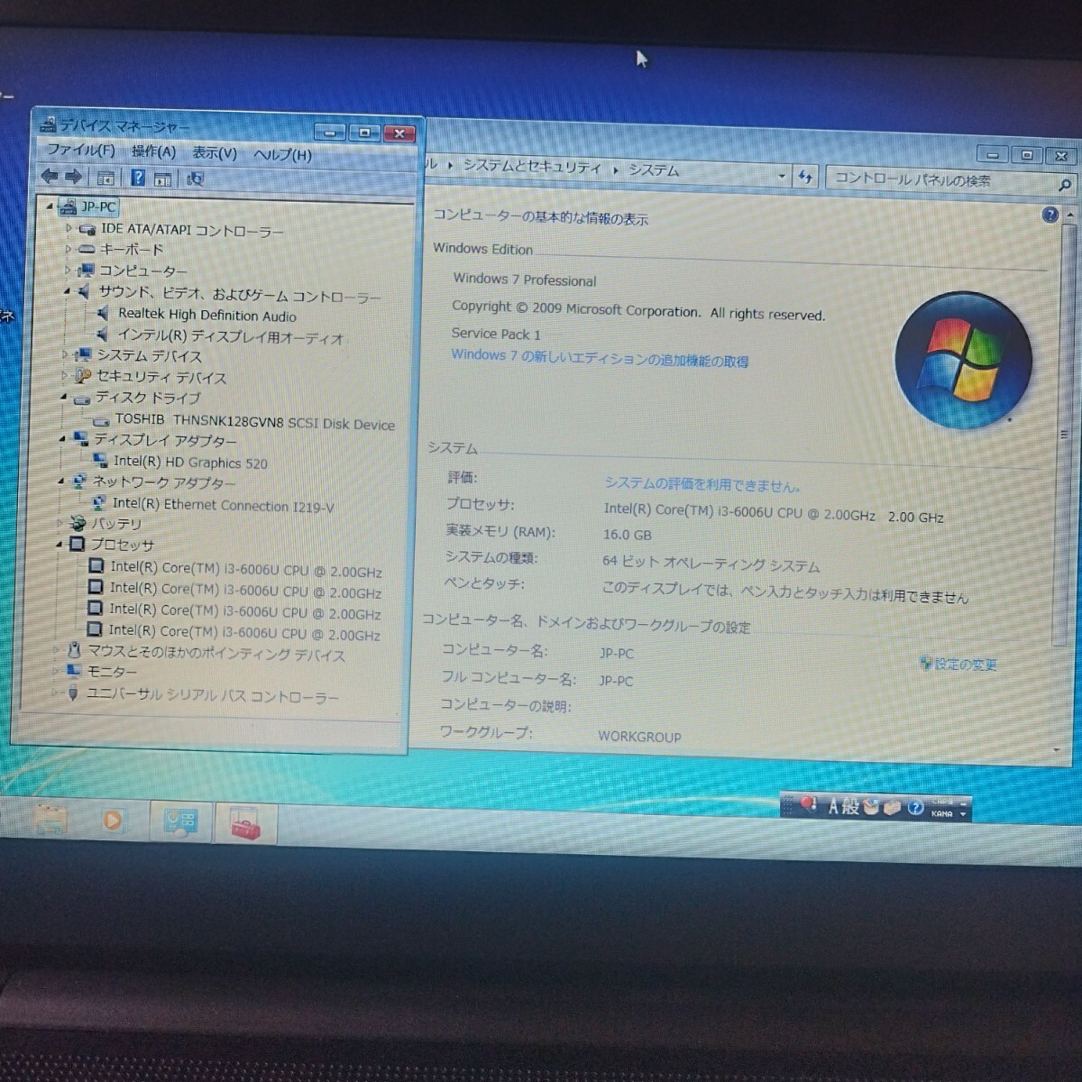Expand the コンピューター node
The height and width of the screenshot is (1082, 1082).
(68, 270)
